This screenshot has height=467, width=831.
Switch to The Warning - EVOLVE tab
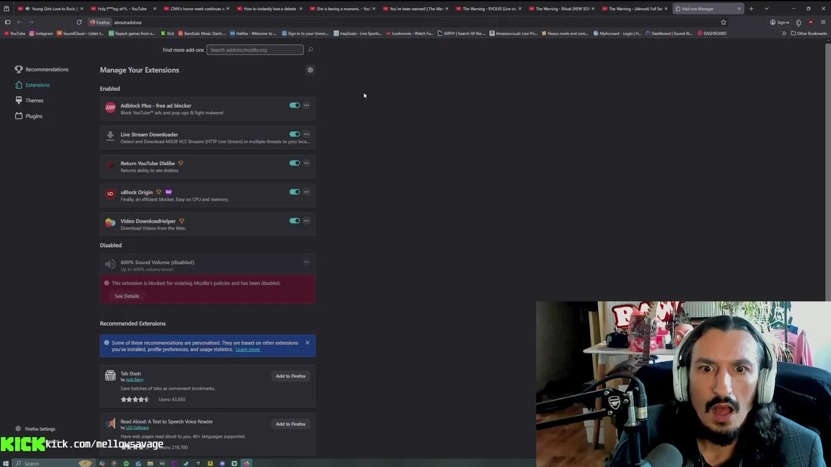click(487, 8)
